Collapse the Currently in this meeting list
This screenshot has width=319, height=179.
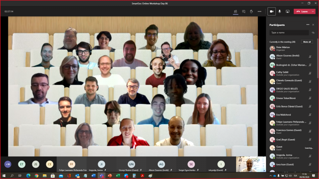coord(268,42)
